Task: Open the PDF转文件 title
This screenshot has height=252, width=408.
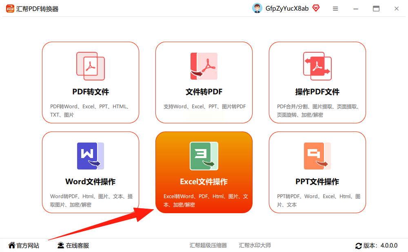Action: tap(91, 92)
